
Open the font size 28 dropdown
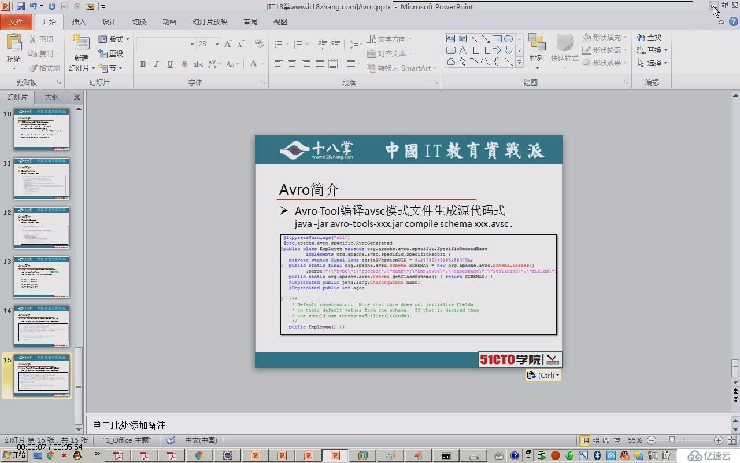[217, 44]
